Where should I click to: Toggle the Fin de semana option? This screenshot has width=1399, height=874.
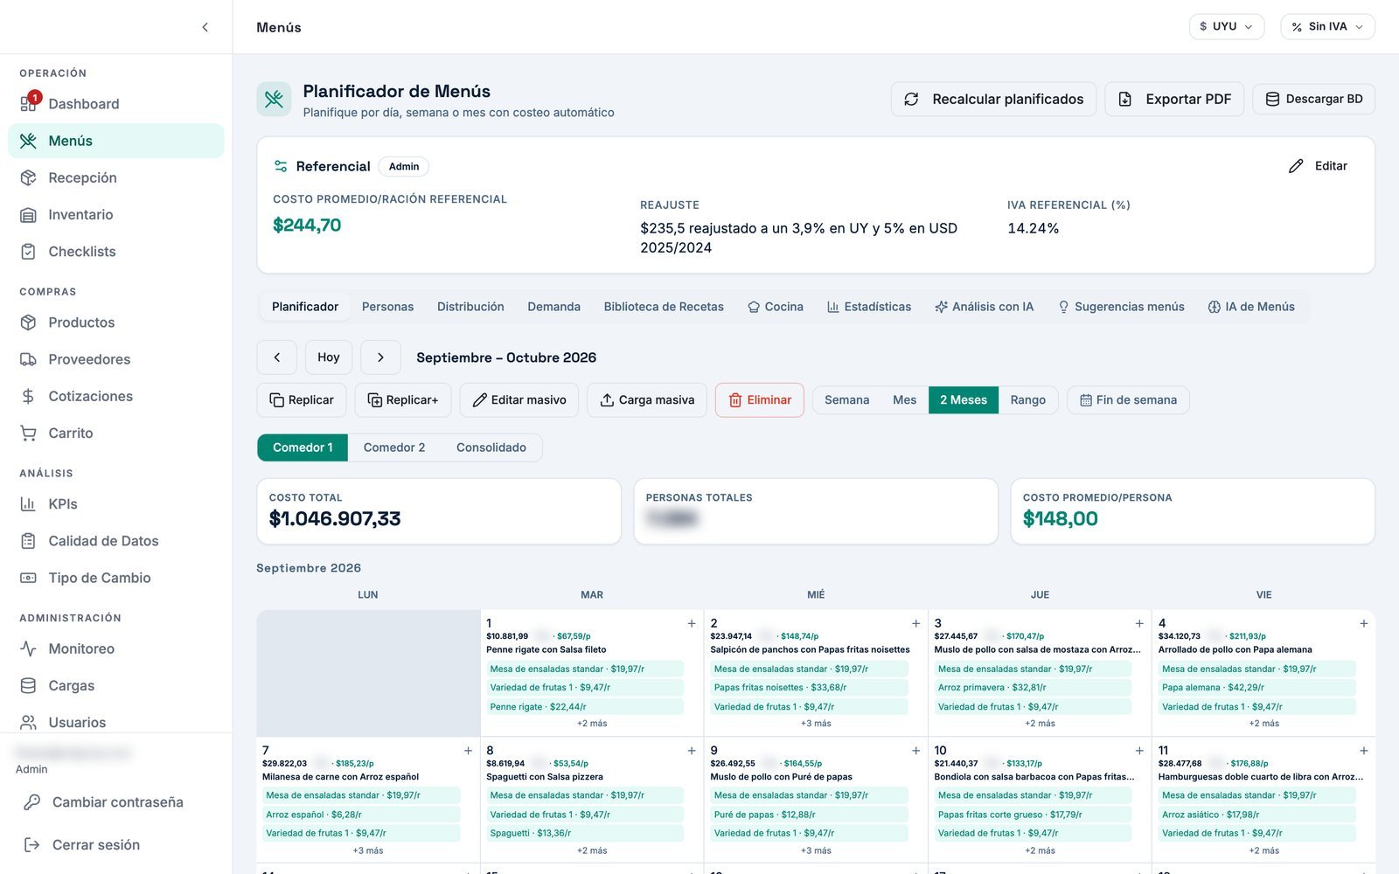(1128, 400)
